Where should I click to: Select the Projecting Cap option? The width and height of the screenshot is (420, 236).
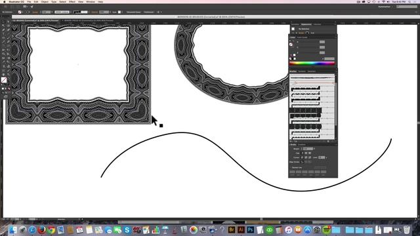point(310,153)
